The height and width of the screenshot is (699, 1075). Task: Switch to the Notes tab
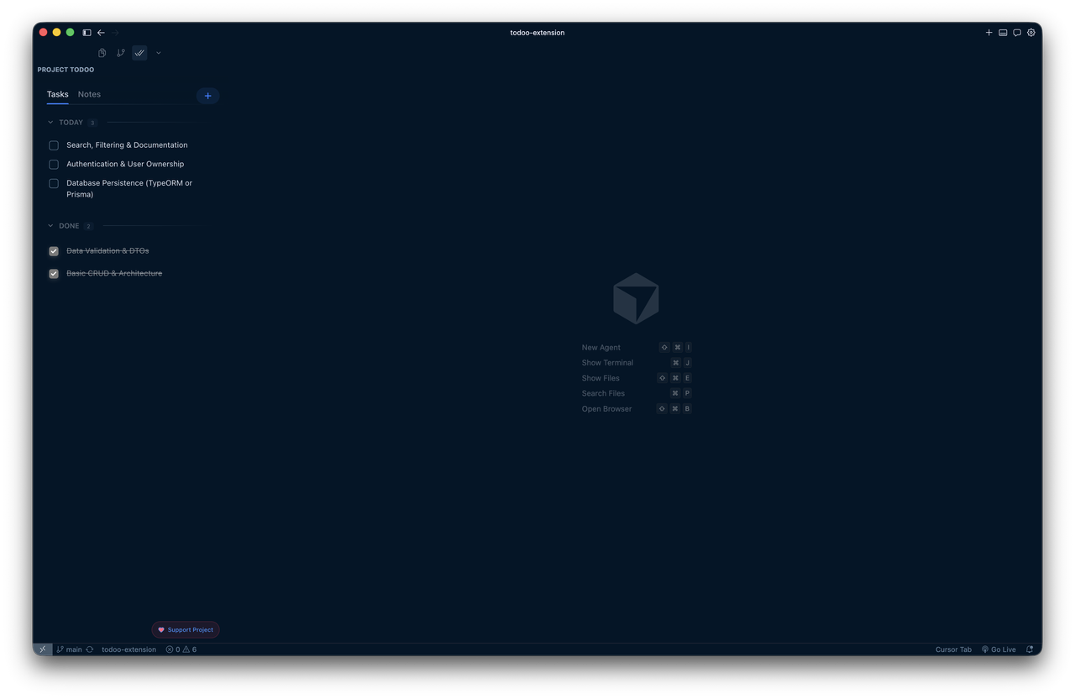pyautogui.click(x=89, y=94)
